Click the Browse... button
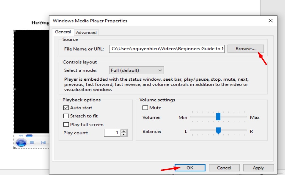This screenshot has width=285, height=175. click(x=245, y=49)
